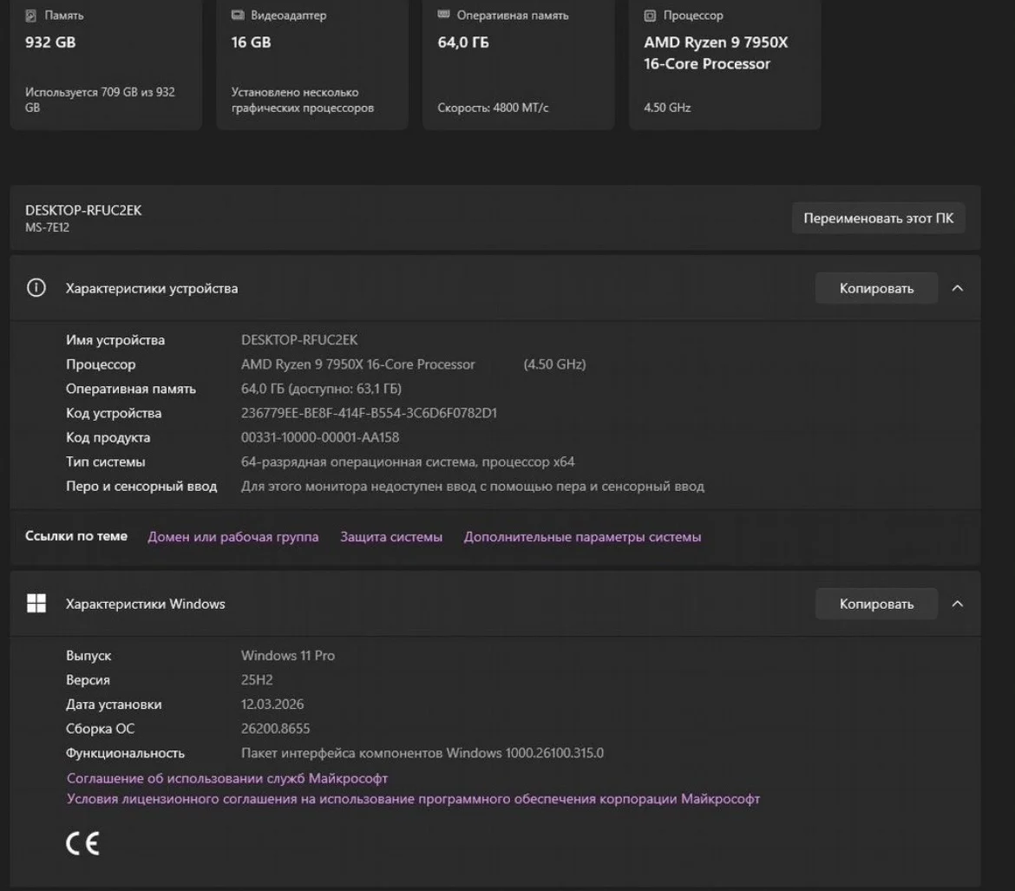The image size is (1015, 891).
Task: Select the 64,0 ГБ (доступно: 63,1 ГБ) value
Action: 321,389
